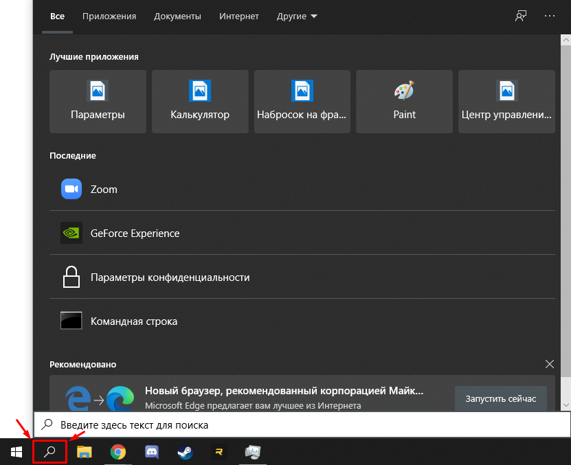Click the scrollbar down arrow

pos(566,405)
